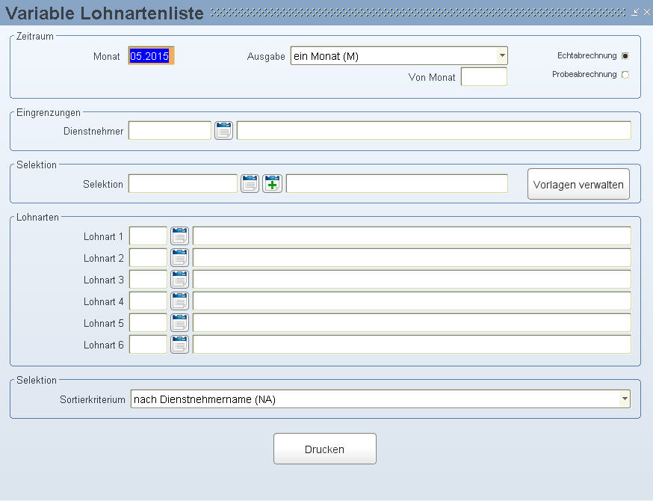Expand the Ausgabe dropdown

502,56
